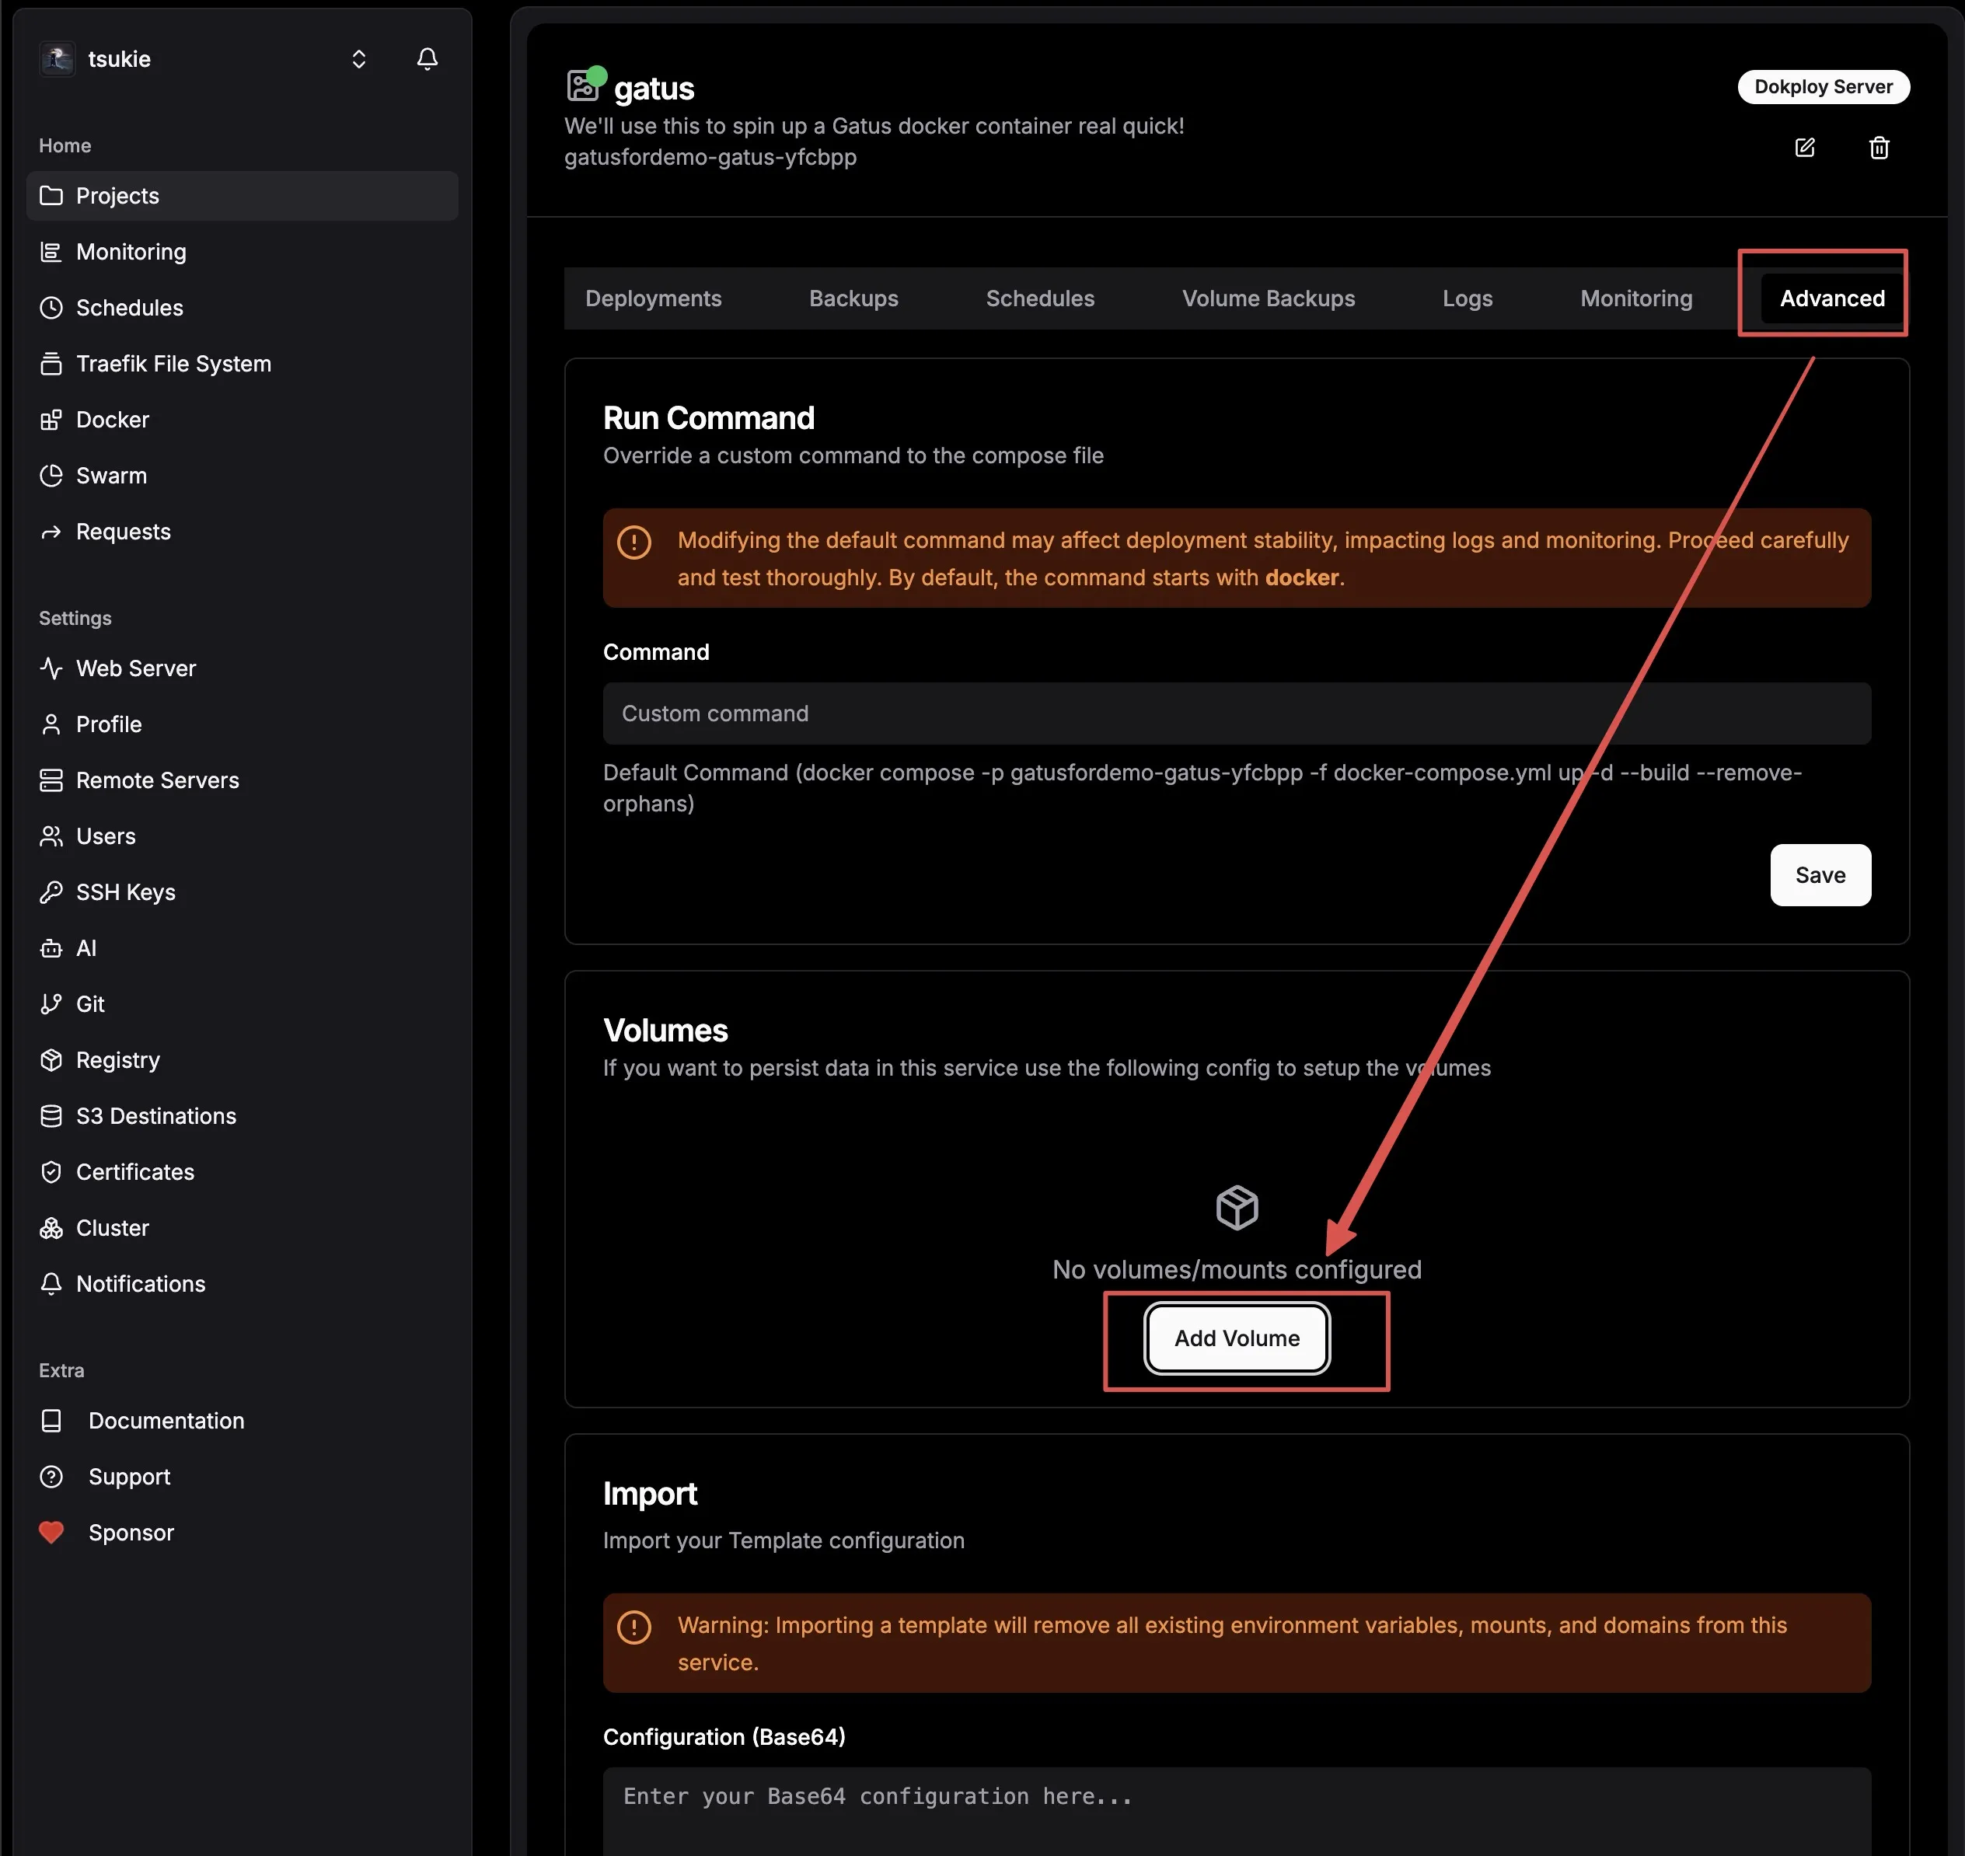Open Swarm in the sidebar
The image size is (1965, 1856).
coord(111,476)
